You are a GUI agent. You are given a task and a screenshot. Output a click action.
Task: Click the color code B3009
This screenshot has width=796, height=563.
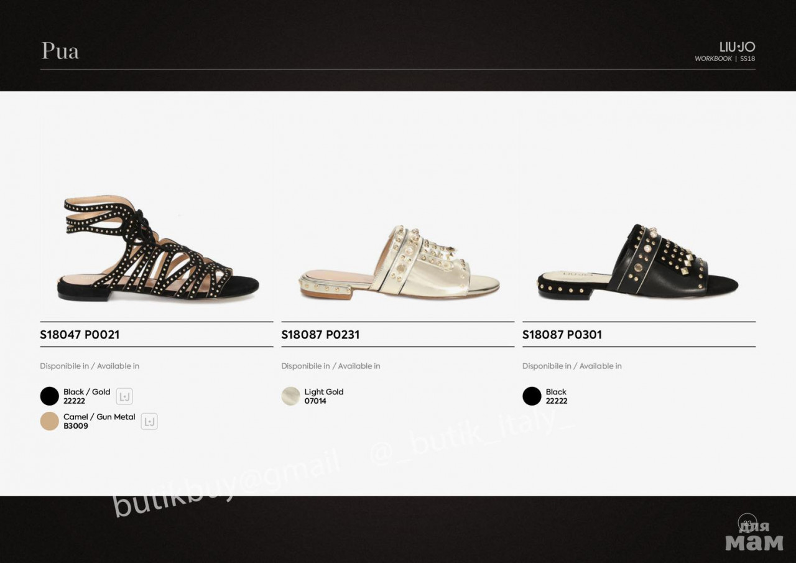(76, 426)
